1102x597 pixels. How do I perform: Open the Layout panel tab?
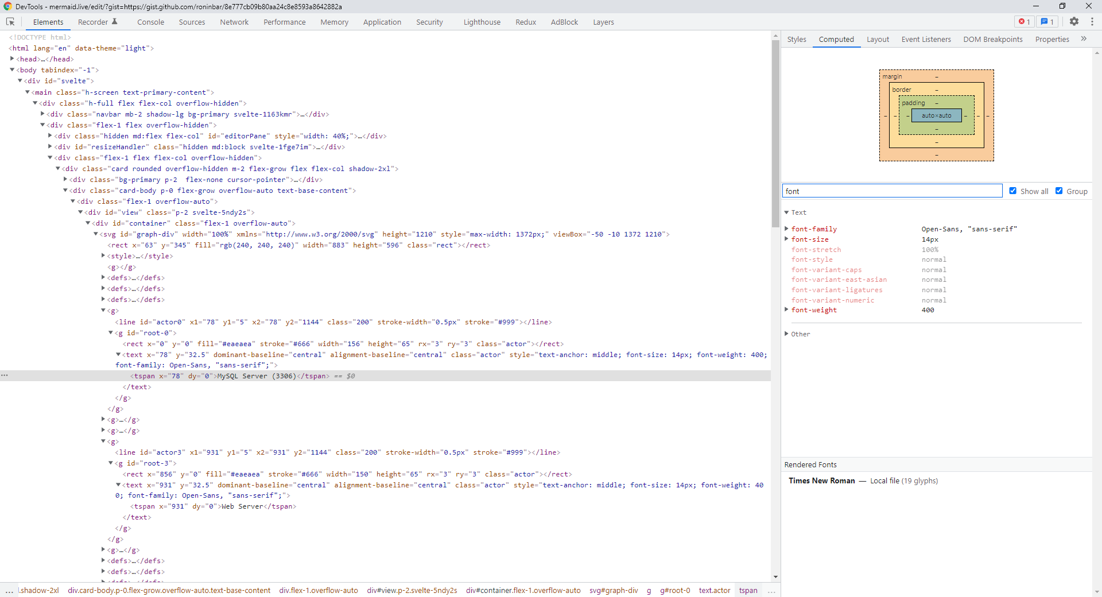878,39
